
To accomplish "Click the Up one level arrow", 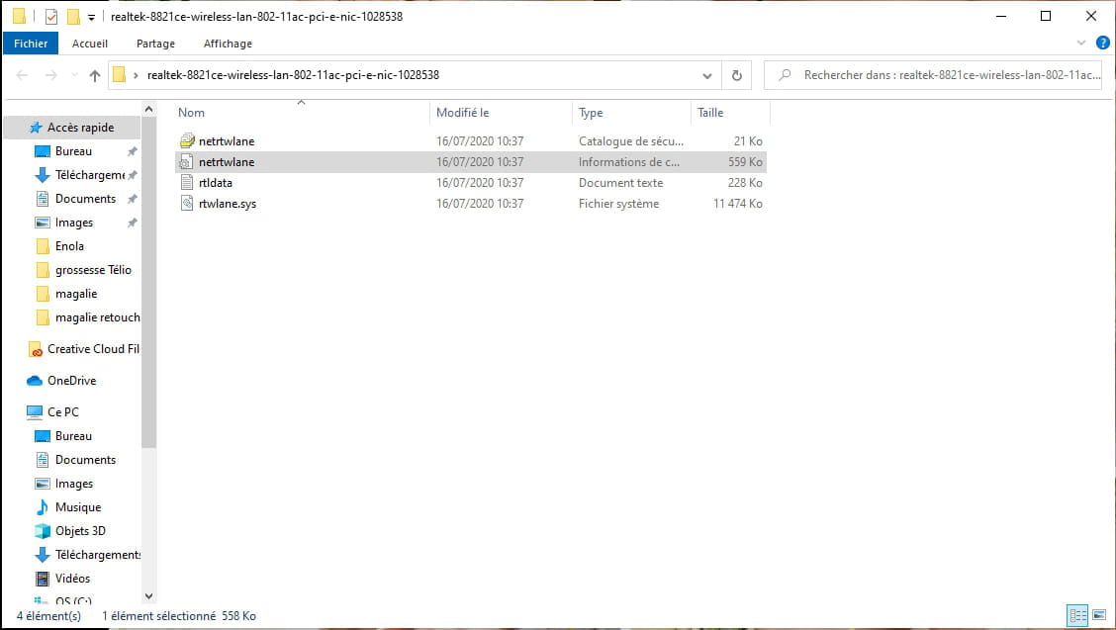I will click(x=95, y=75).
